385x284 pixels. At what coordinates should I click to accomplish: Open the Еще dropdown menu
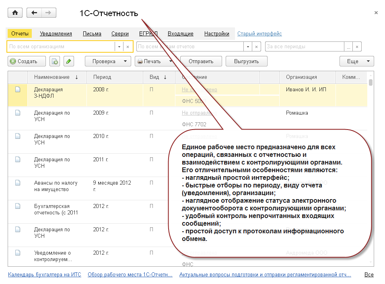(357, 62)
